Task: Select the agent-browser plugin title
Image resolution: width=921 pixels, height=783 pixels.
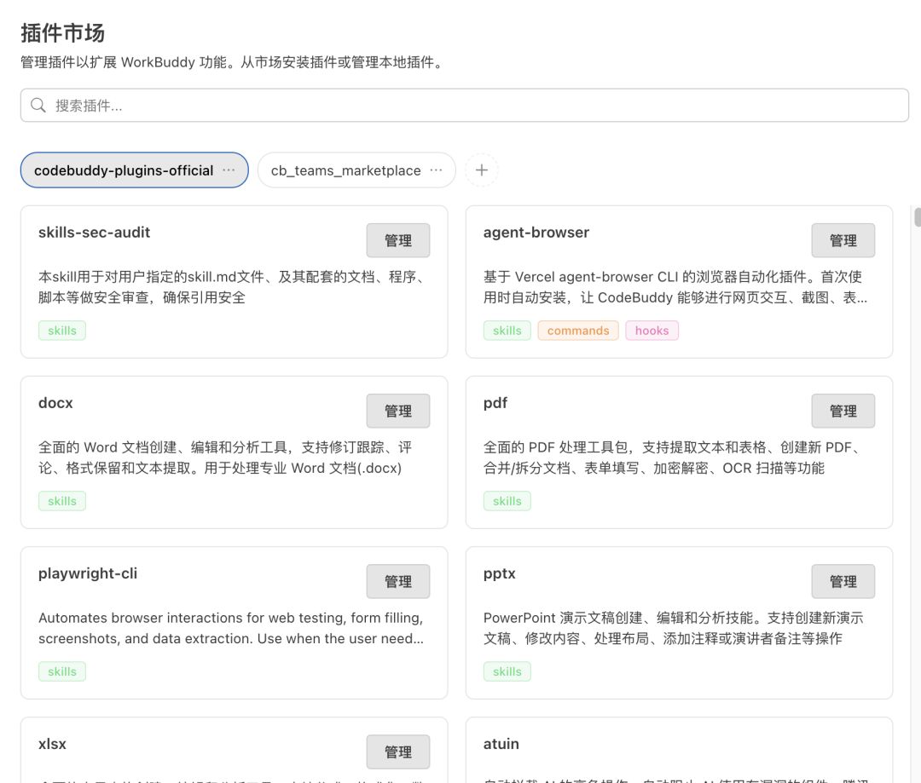Action: tap(536, 233)
